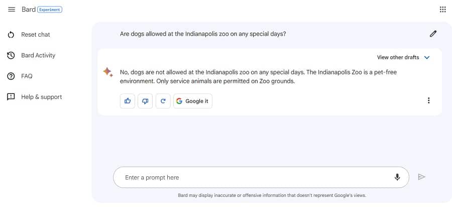Give the response a thumbs down
Screen dimensions: 452x207
click(145, 101)
